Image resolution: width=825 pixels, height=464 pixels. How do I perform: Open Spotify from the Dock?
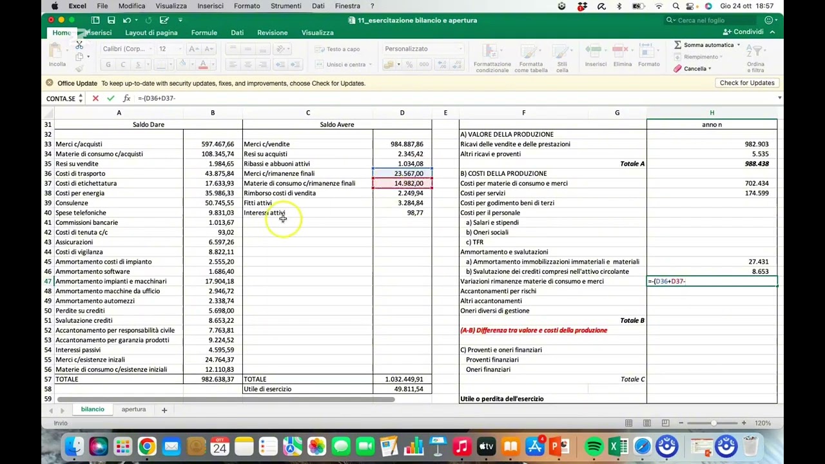pyautogui.click(x=594, y=446)
